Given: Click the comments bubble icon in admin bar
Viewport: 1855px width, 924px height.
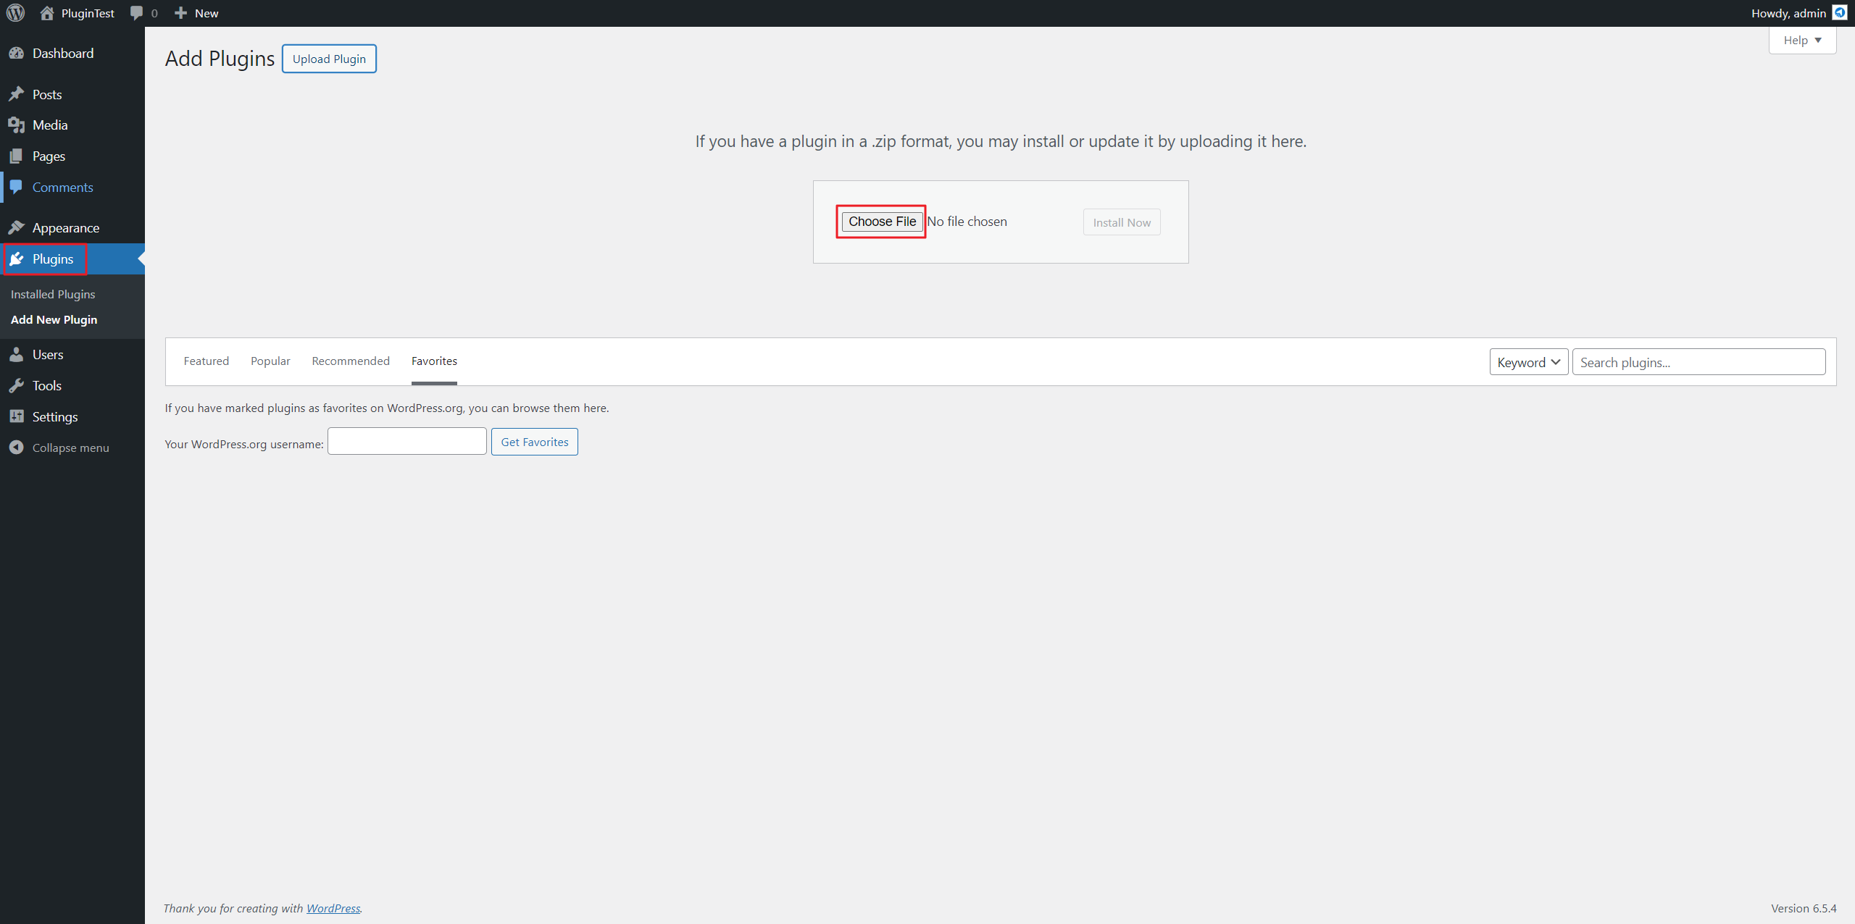Looking at the screenshot, I should pyautogui.click(x=136, y=13).
